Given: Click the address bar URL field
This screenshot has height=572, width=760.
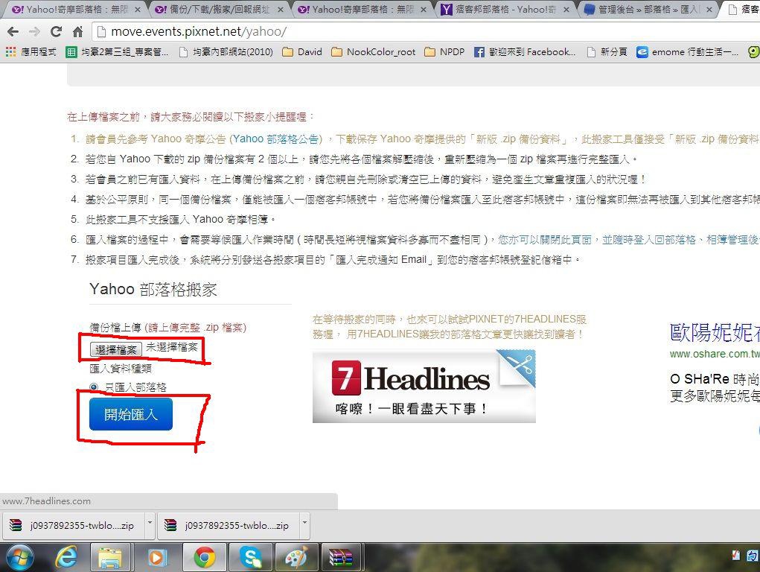Looking at the screenshot, I should click(427, 32).
